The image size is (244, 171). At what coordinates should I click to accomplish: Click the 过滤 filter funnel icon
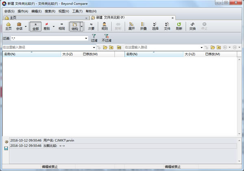click(94, 38)
